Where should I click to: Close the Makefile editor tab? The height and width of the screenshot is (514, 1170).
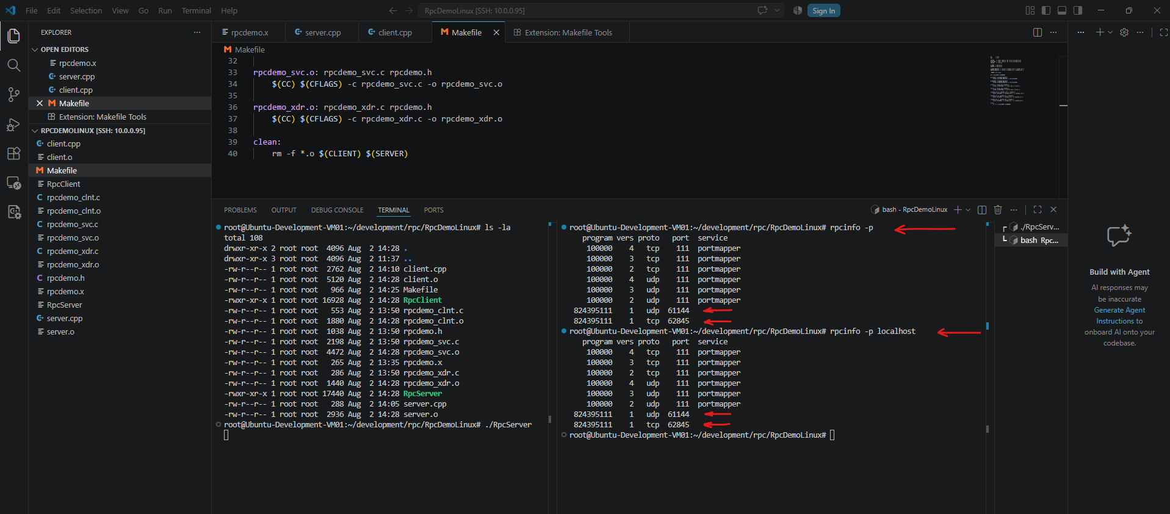coord(496,32)
